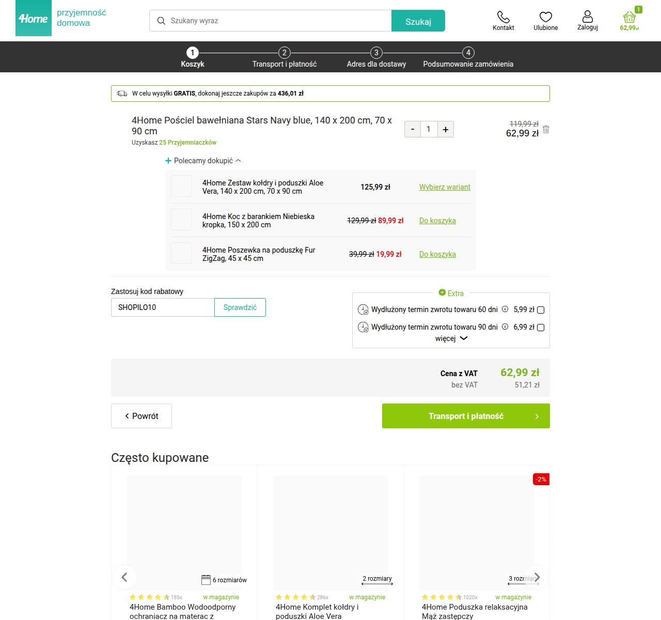Click the free shipping truck icon
The image size is (661, 620).
click(x=122, y=94)
